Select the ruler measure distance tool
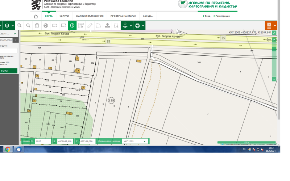 tap(90, 26)
